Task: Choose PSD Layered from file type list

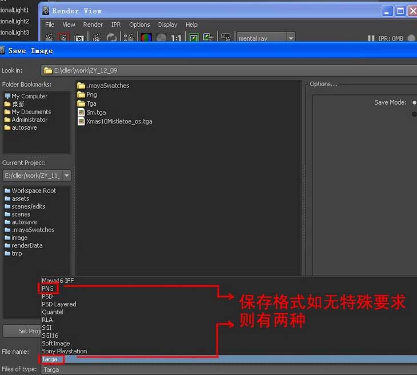Action: tap(59, 304)
